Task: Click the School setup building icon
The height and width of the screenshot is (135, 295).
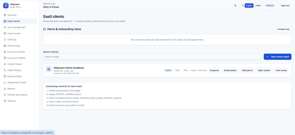Action: (x=5, y=46)
